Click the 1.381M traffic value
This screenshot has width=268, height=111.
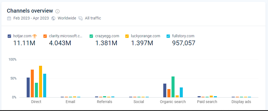point(106,43)
